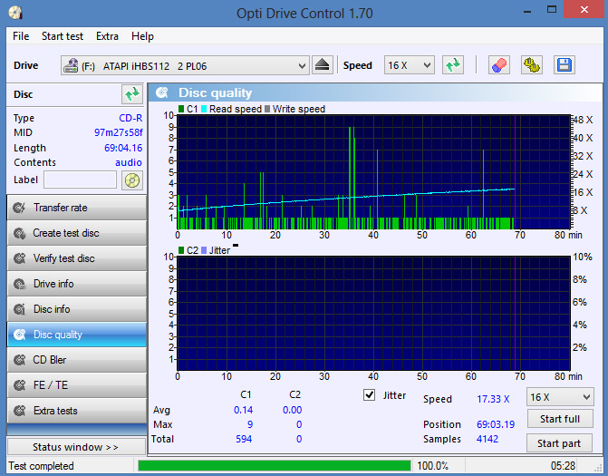
Task: Click the C1 Avg value 0.14
Action: point(243,410)
